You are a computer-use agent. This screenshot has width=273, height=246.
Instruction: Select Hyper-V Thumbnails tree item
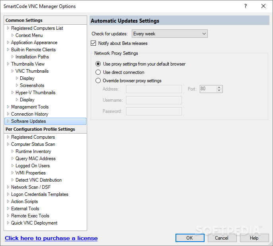(x=35, y=93)
